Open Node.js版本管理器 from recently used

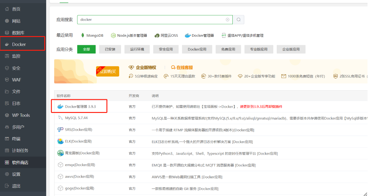pyautogui.click(x=129, y=35)
